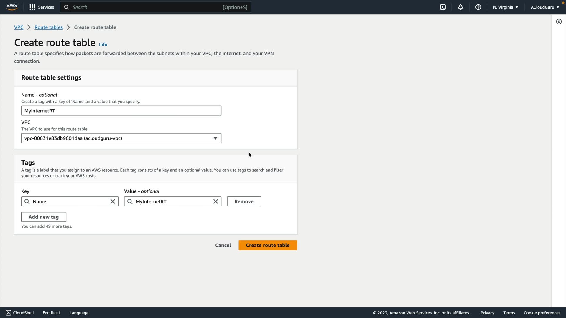Open the notifications bell

(460, 7)
